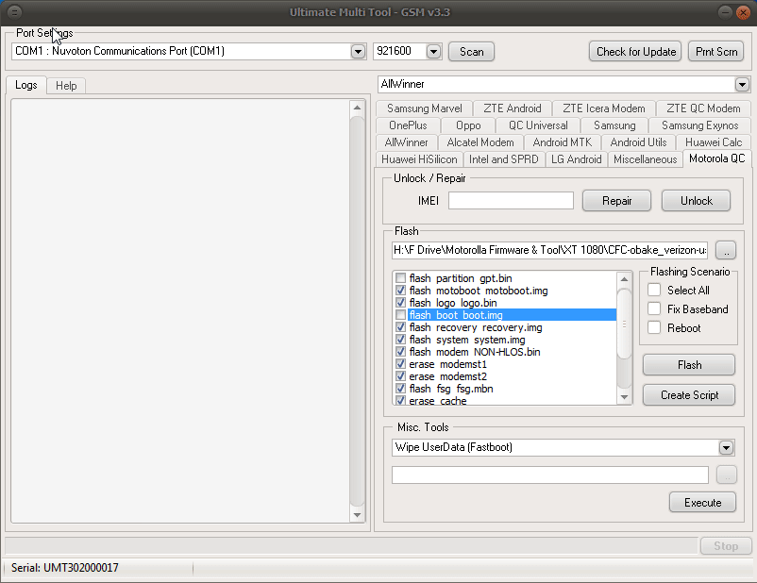Click the Scan ports button
The width and height of the screenshot is (757, 583).
pyautogui.click(x=471, y=52)
